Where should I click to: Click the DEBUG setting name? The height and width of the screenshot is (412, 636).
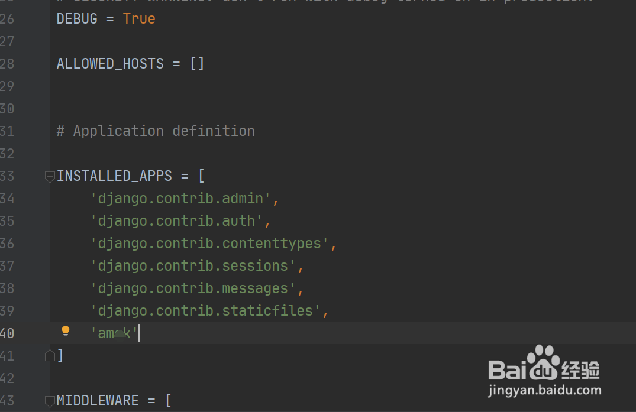[x=77, y=19]
